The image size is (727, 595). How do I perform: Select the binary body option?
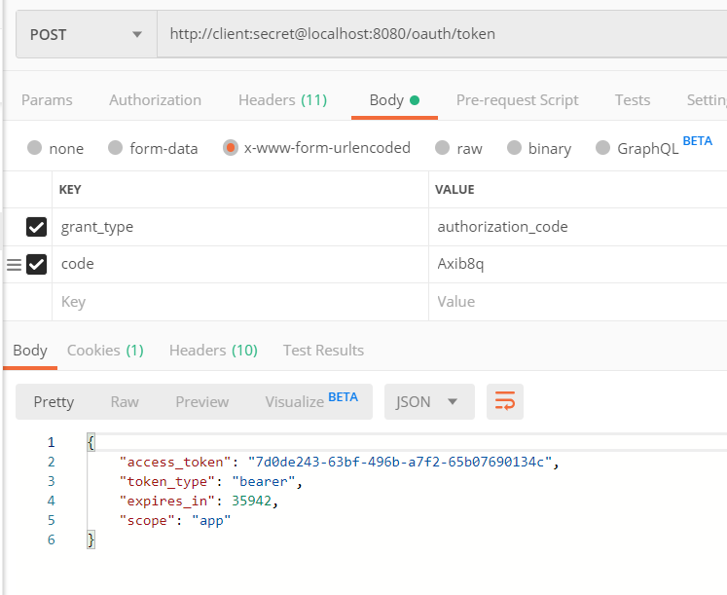[x=515, y=148]
